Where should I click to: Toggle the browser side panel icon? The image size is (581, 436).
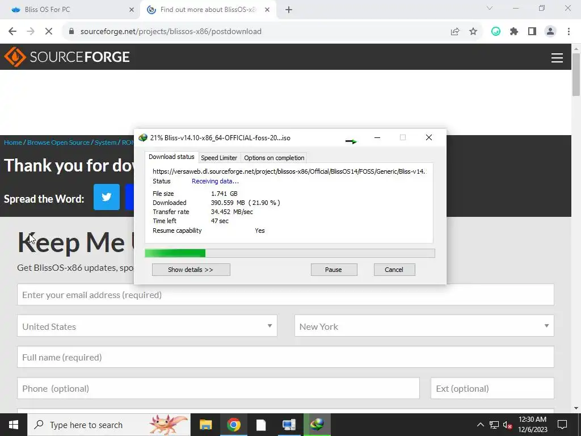point(532,31)
